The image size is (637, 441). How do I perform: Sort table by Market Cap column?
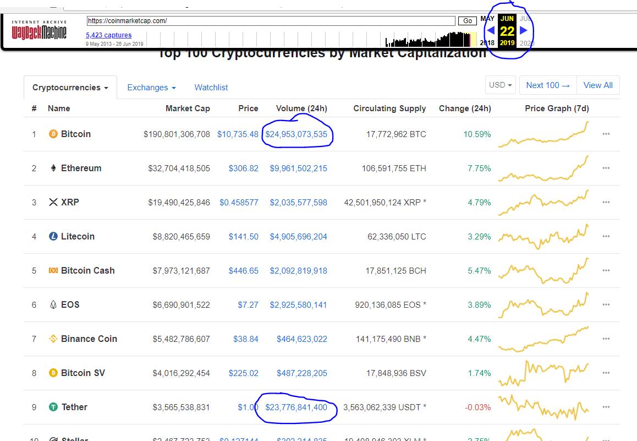(188, 108)
